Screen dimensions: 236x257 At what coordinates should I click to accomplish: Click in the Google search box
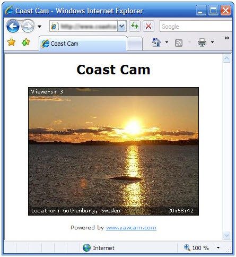click(x=196, y=27)
